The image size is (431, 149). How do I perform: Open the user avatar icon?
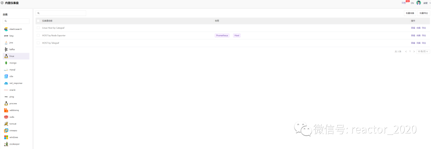pos(419,3)
